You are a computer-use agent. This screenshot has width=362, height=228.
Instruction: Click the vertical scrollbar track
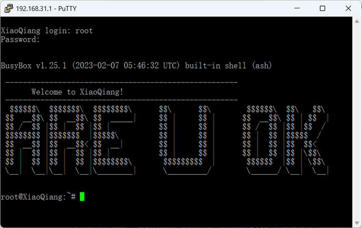coord(357,122)
